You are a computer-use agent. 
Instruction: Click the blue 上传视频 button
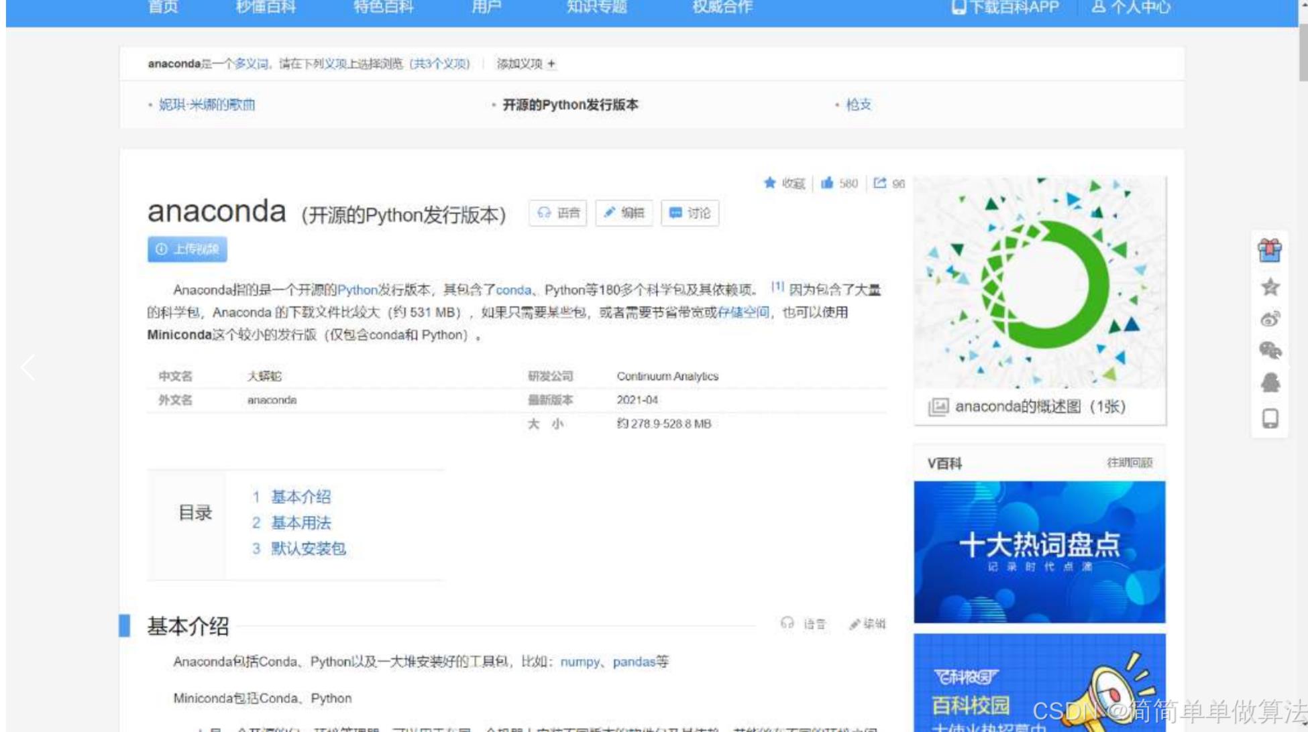(187, 249)
